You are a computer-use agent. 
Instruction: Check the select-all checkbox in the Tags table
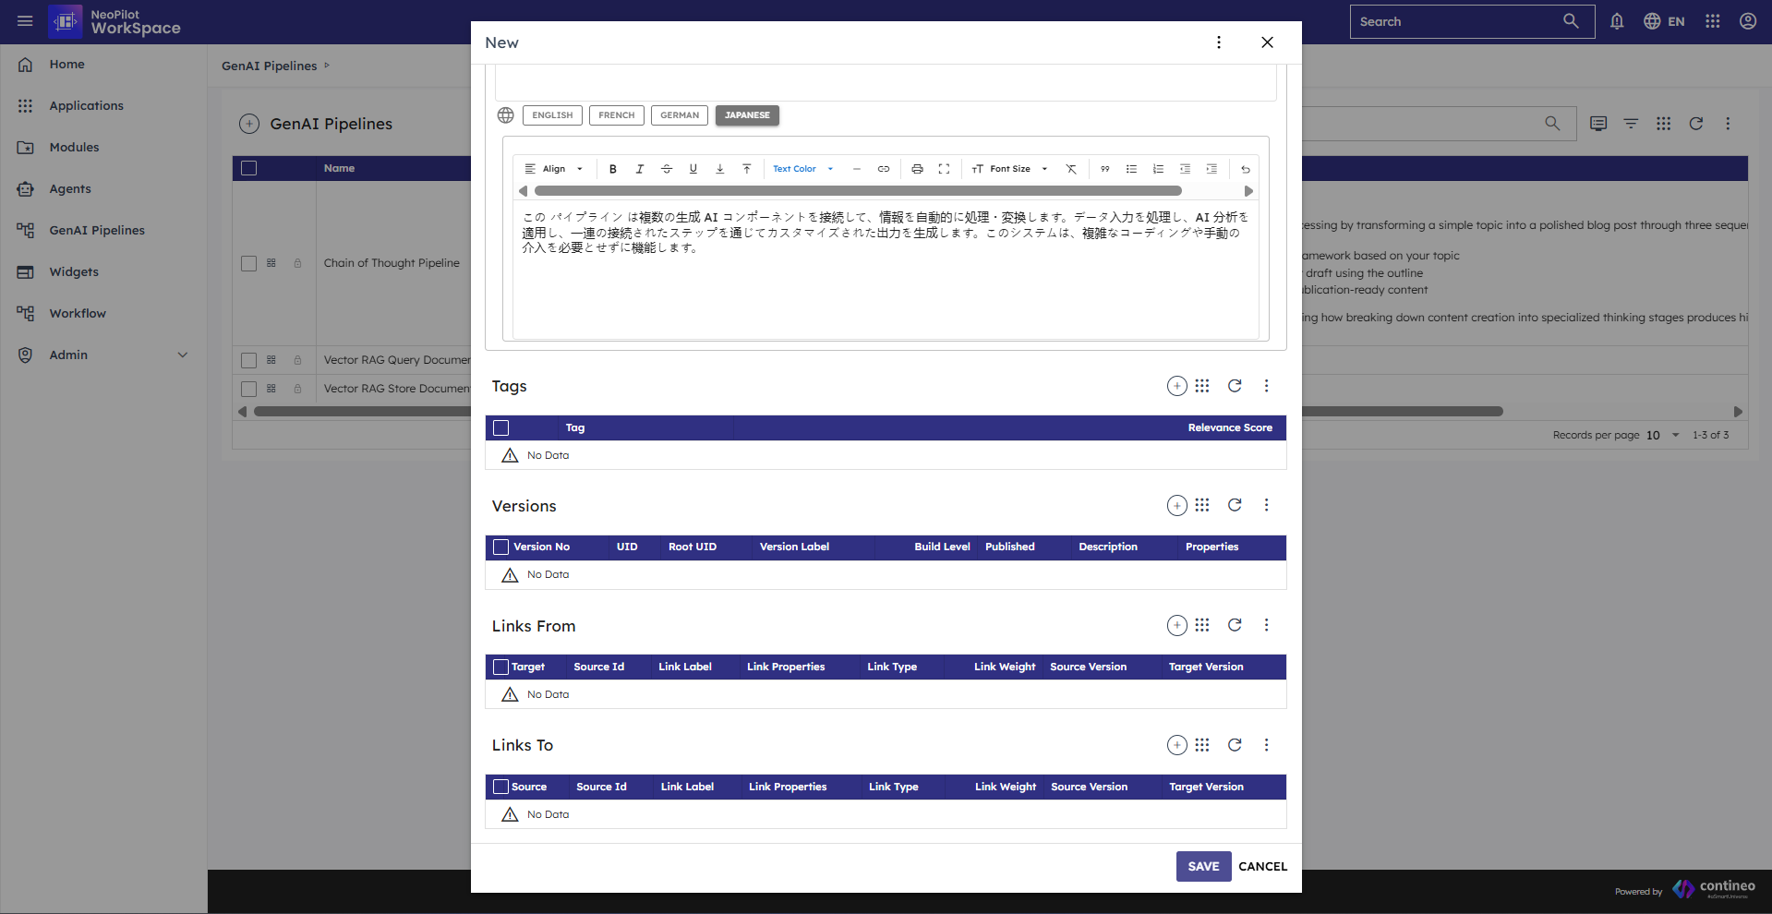coord(501,427)
